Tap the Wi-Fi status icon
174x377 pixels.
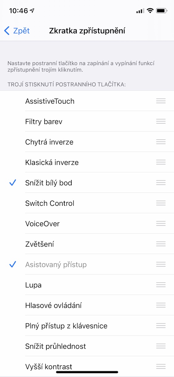150,11
